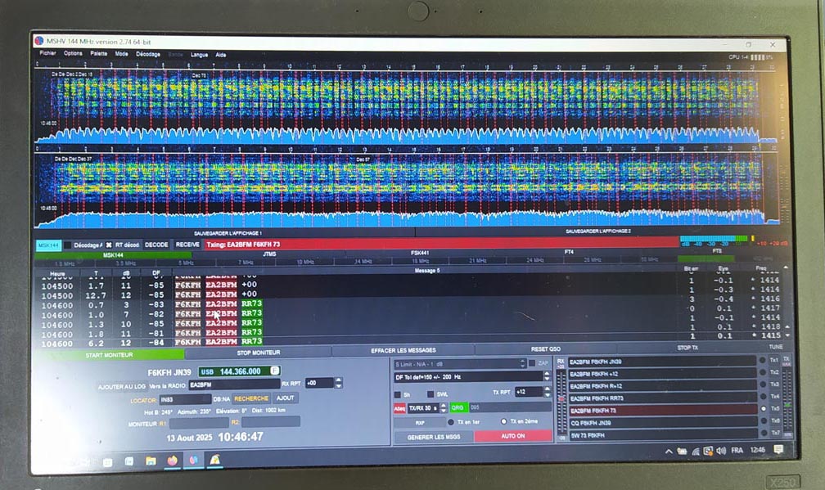Click the Firefox icon in the taskbar

[x=172, y=461]
